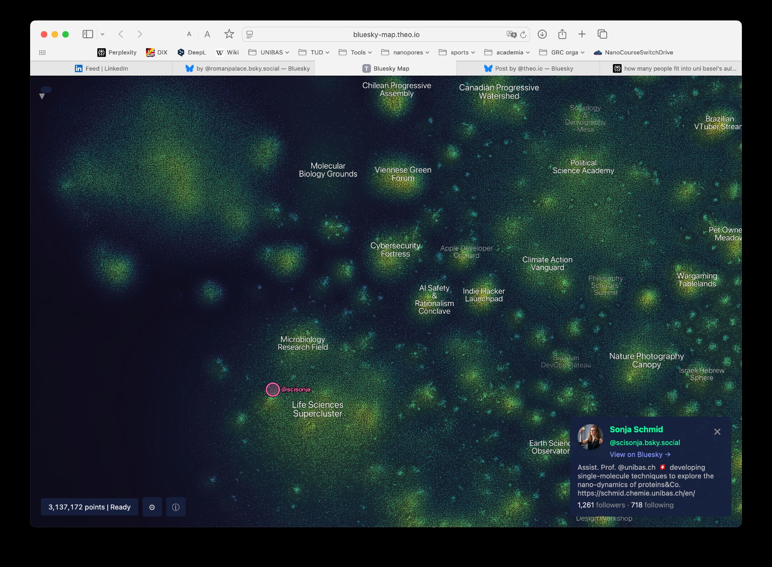Toggle the Safari sidebar
Image resolution: width=772 pixels, height=567 pixels.
pos(88,34)
